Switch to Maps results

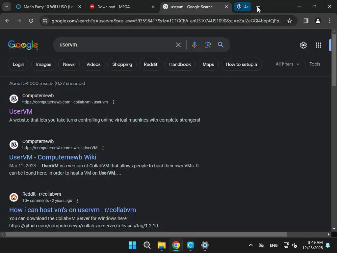tap(208, 64)
